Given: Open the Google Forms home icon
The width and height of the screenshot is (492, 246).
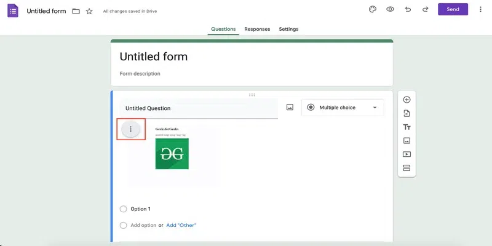Looking at the screenshot, I should pyautogui.click(x=13, y=11).
